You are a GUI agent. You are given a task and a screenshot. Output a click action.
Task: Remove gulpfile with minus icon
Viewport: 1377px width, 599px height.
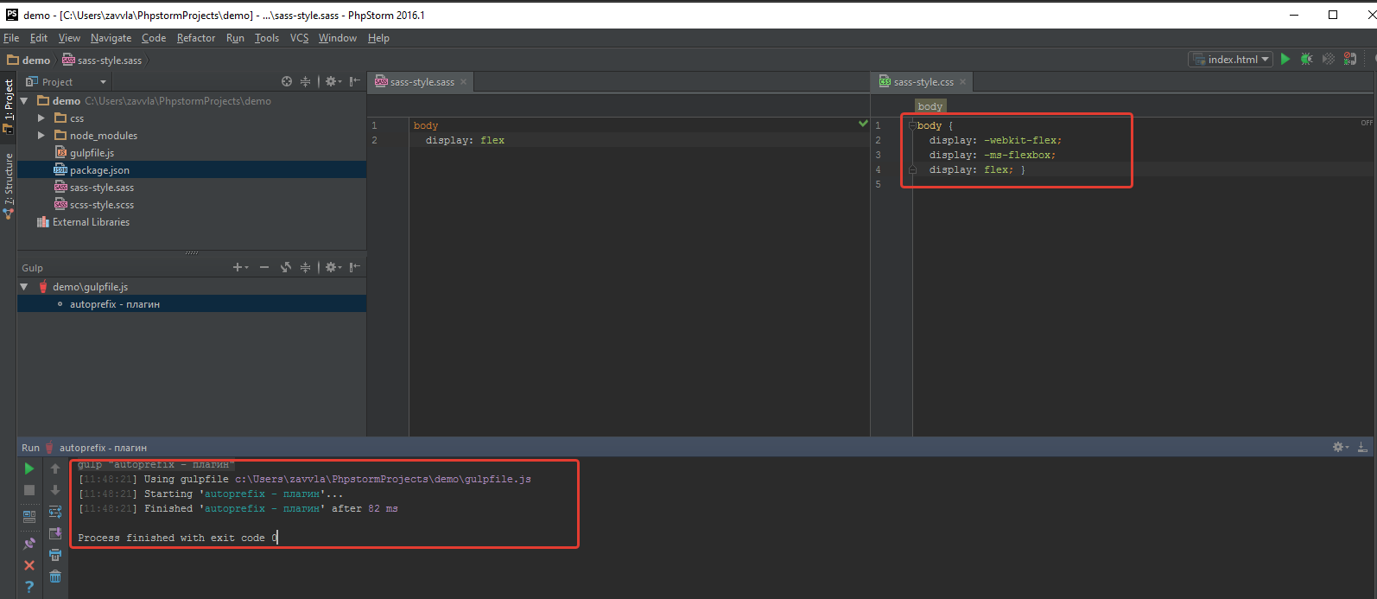pos(264,267)
